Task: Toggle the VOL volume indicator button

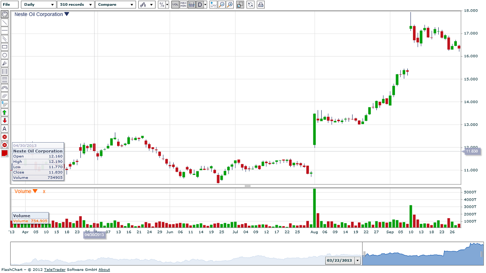Action: coord(175,5)
